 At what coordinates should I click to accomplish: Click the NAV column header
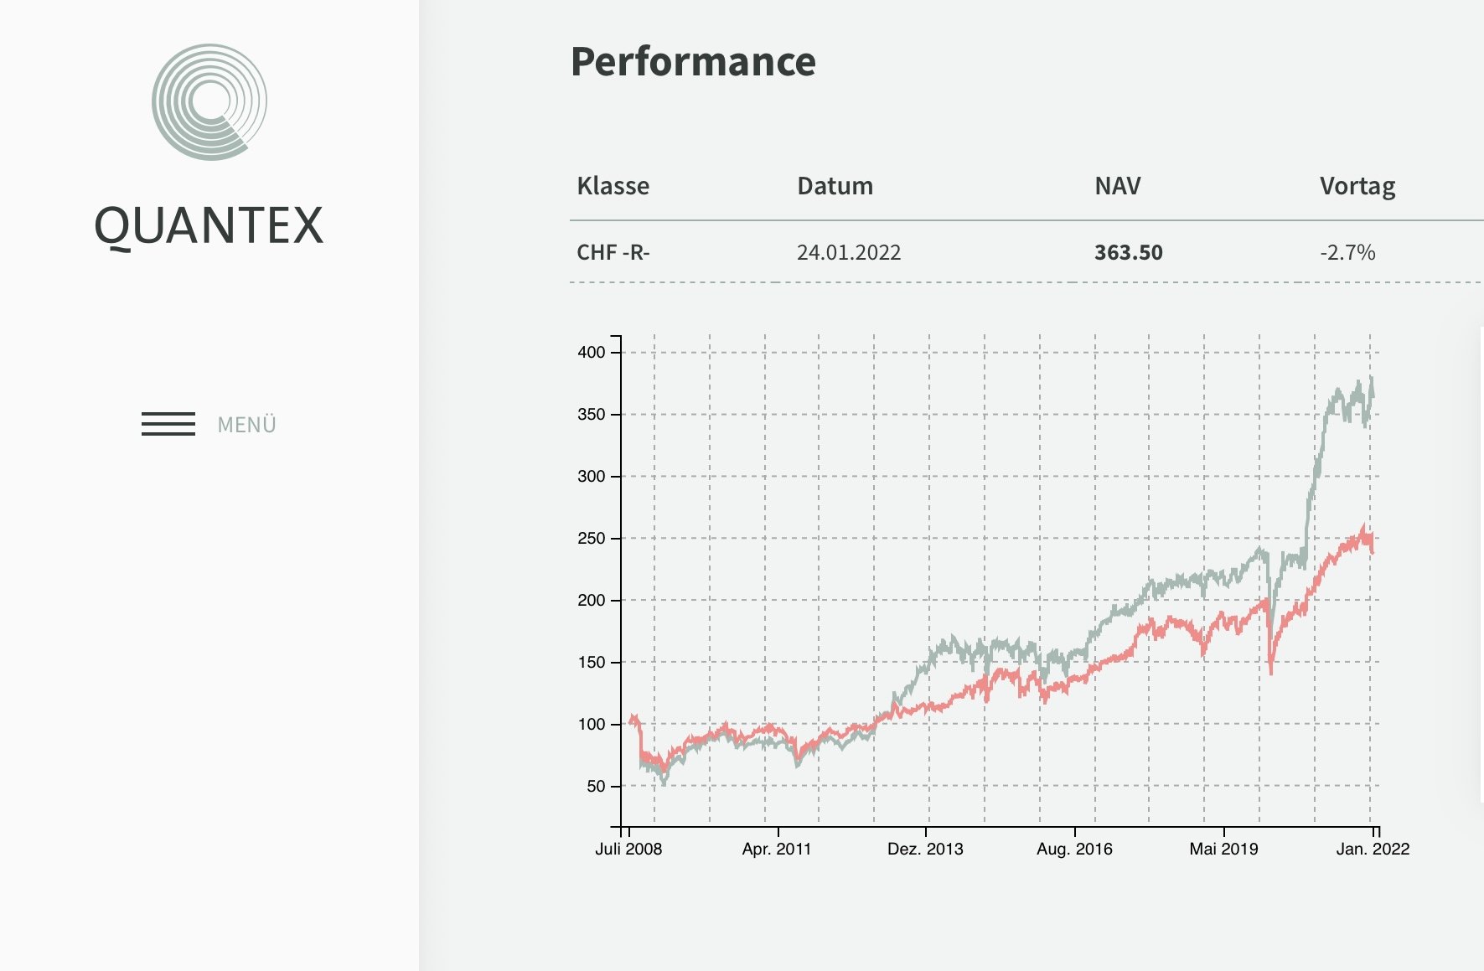pos(1117,186)
